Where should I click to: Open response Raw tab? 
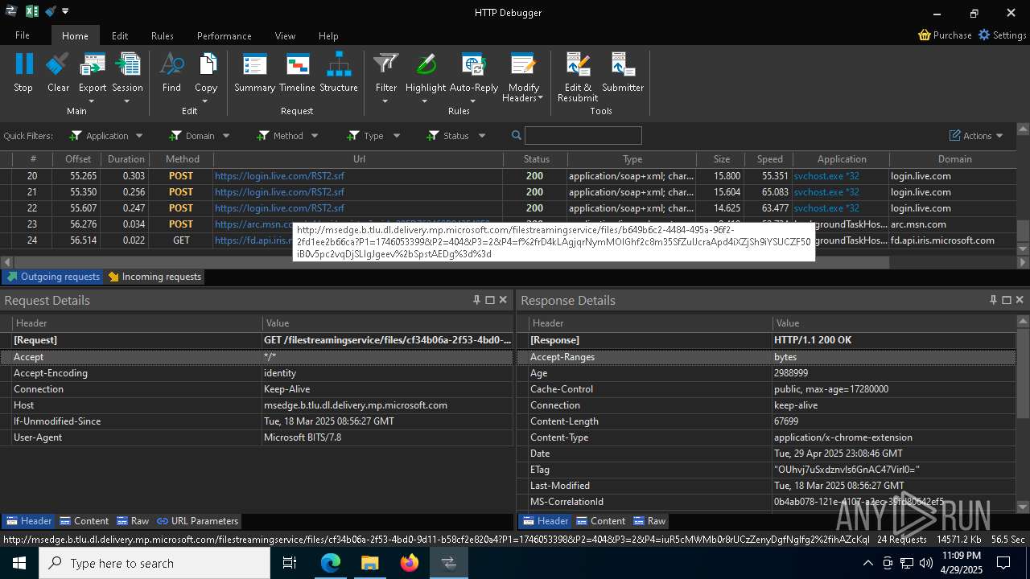pyautogui.click(x=649, y=521)
